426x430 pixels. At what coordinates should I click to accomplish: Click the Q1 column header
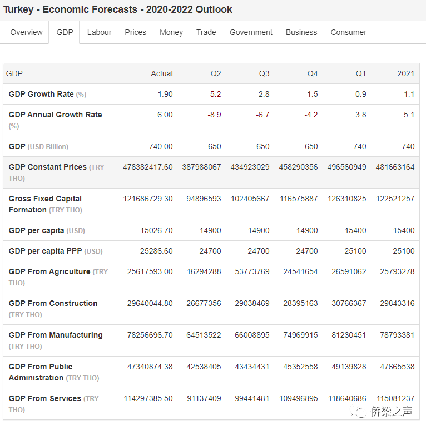tap(361, 73)
